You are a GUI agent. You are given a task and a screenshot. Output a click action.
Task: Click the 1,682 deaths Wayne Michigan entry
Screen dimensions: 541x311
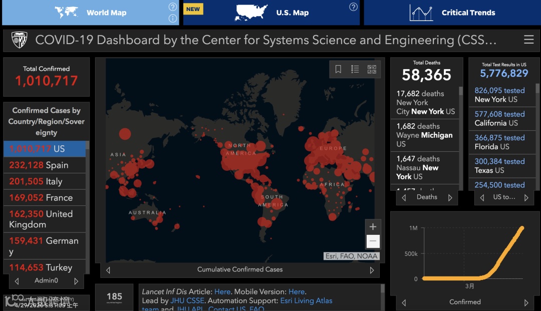[x=425, y=135]
